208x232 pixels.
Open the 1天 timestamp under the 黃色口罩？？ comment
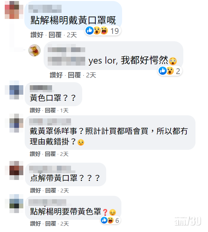tap(64, 111)
